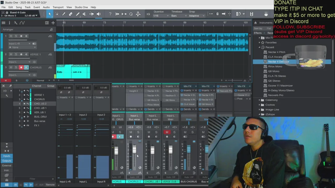Detach mixer with the arrow icon

pos(10,86)
